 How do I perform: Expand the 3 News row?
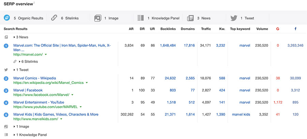21,37
